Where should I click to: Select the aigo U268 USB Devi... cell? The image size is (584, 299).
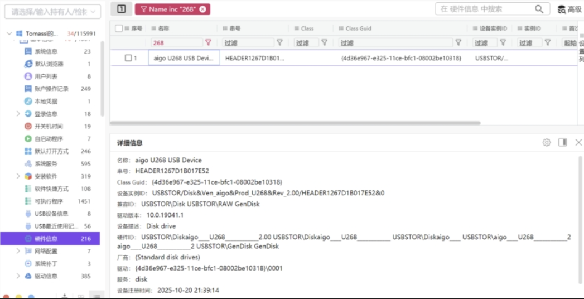[x=184, y=58]
